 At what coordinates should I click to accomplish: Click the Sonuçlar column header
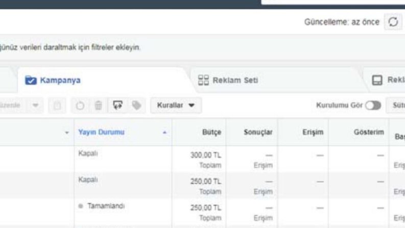click(252, 132)
